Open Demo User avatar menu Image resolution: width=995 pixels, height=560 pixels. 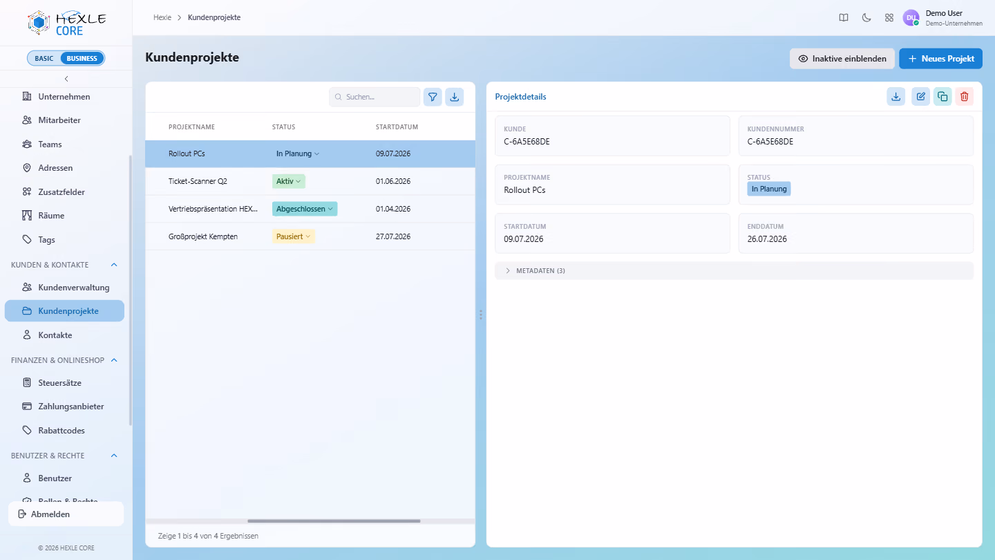coord(911,18)
